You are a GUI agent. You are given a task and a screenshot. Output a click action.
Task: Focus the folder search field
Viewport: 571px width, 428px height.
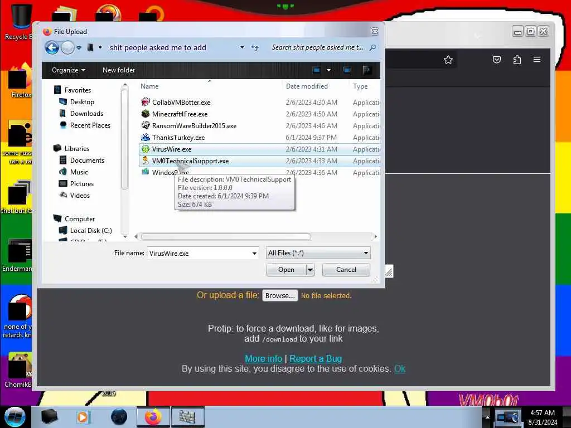tap(317, 47)
